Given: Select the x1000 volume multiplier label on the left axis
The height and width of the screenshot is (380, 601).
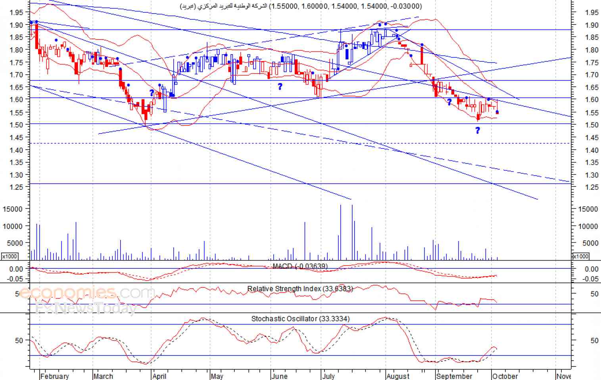Looking at the screenshot, I should pos(10,256).
